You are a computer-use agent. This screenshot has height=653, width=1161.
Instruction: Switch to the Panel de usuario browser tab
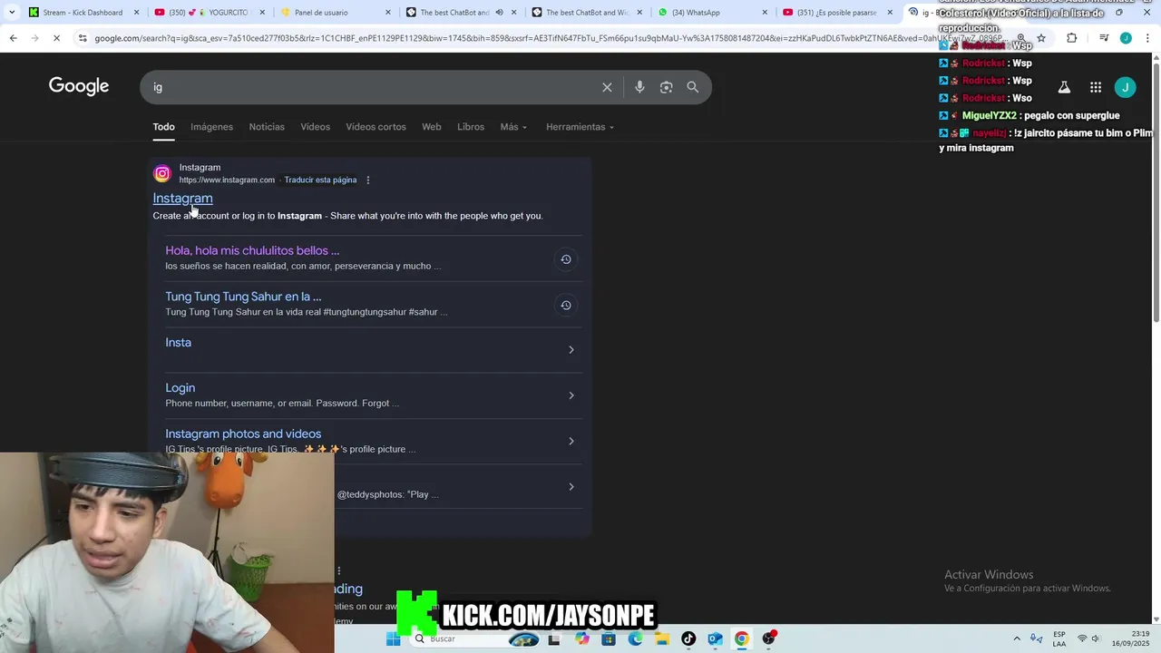pyautogui.click(x=335, y=13)
